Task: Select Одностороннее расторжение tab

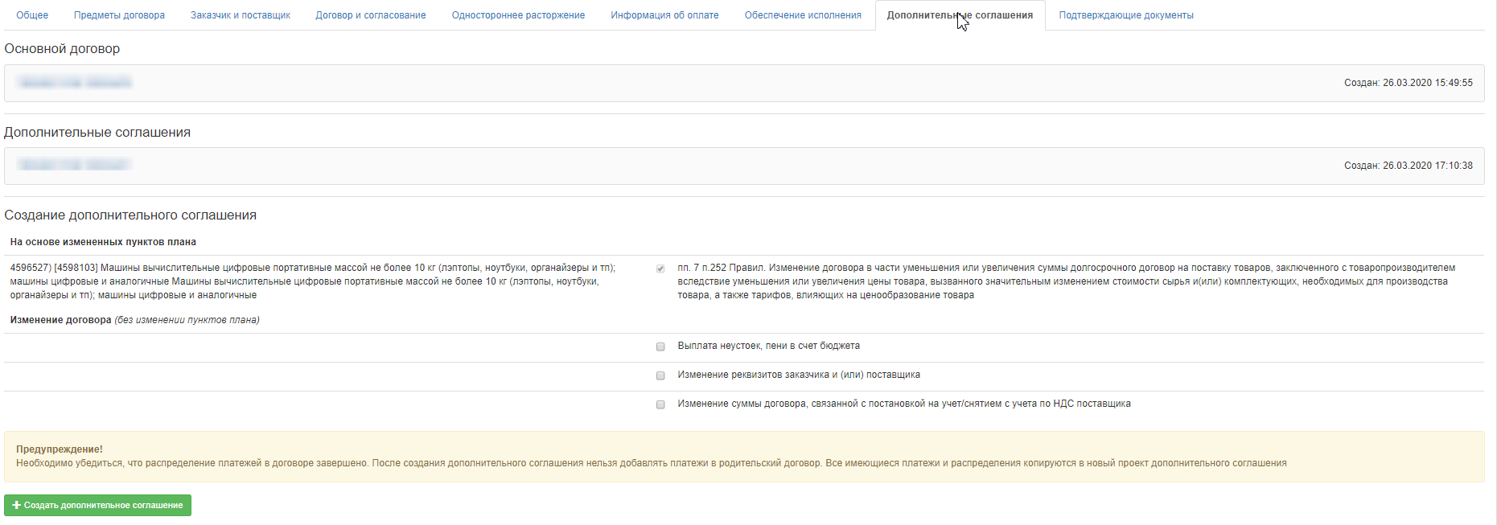Action: tap(518, 15)
